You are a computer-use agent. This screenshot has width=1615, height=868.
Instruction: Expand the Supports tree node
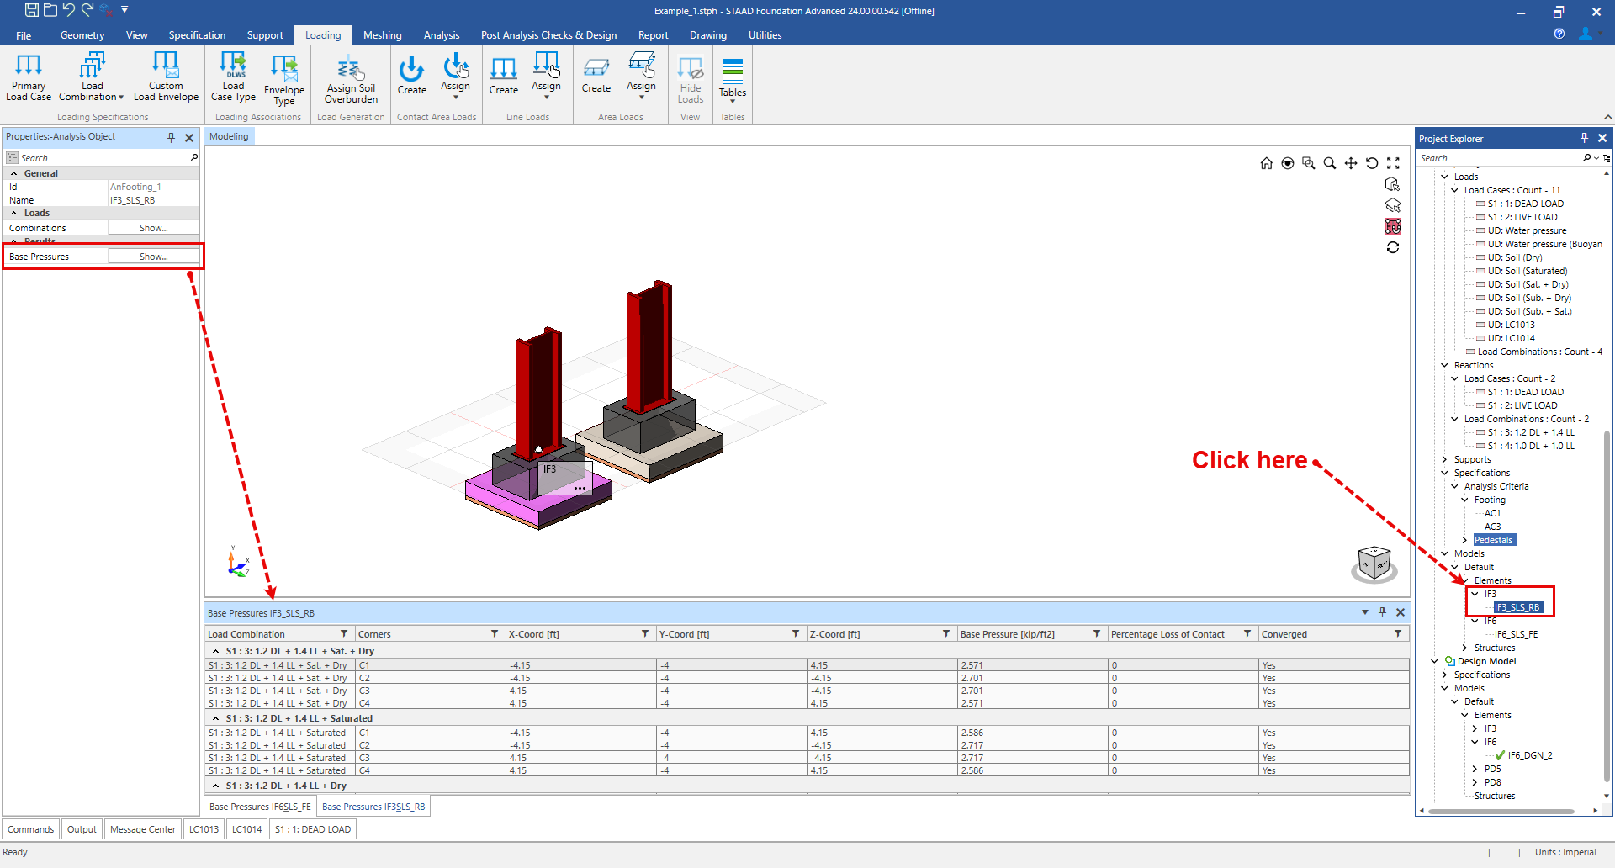(1444, 459)
